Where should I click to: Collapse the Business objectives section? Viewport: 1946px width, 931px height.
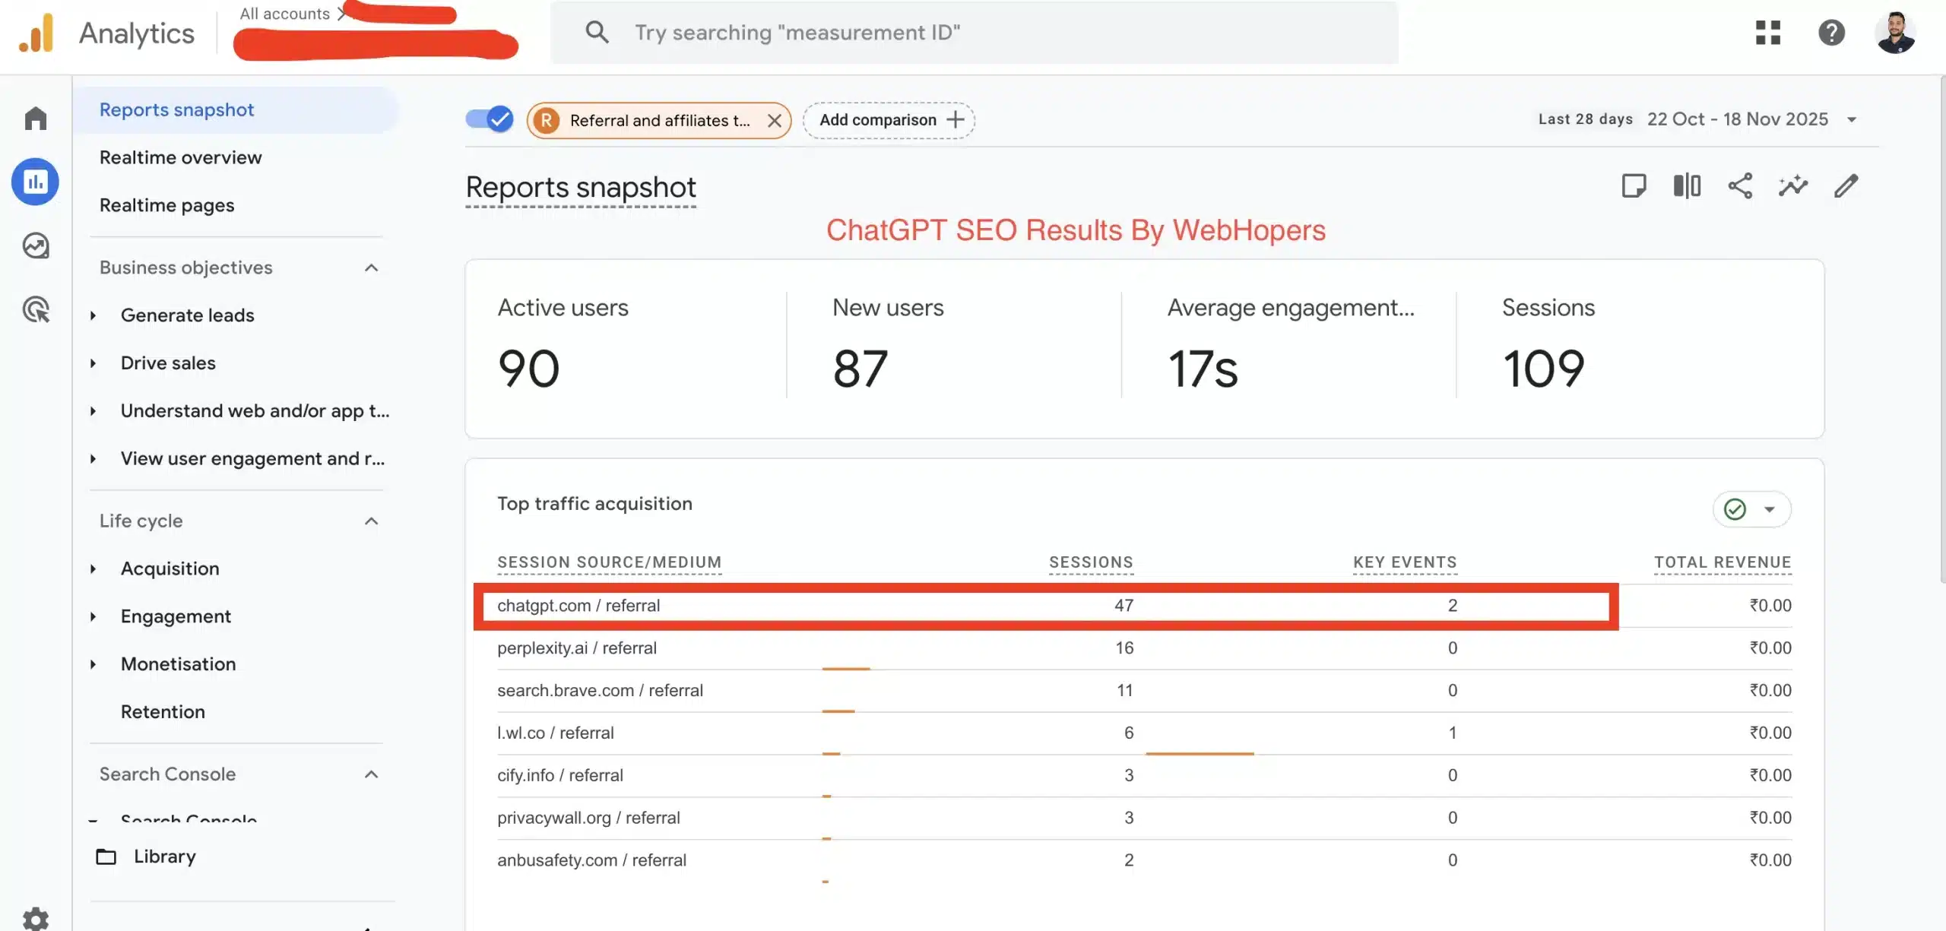coord(371,268)
